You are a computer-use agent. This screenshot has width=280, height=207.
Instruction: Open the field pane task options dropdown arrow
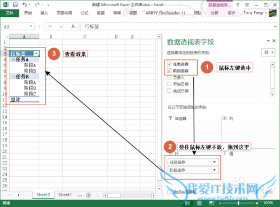point(268,41)
